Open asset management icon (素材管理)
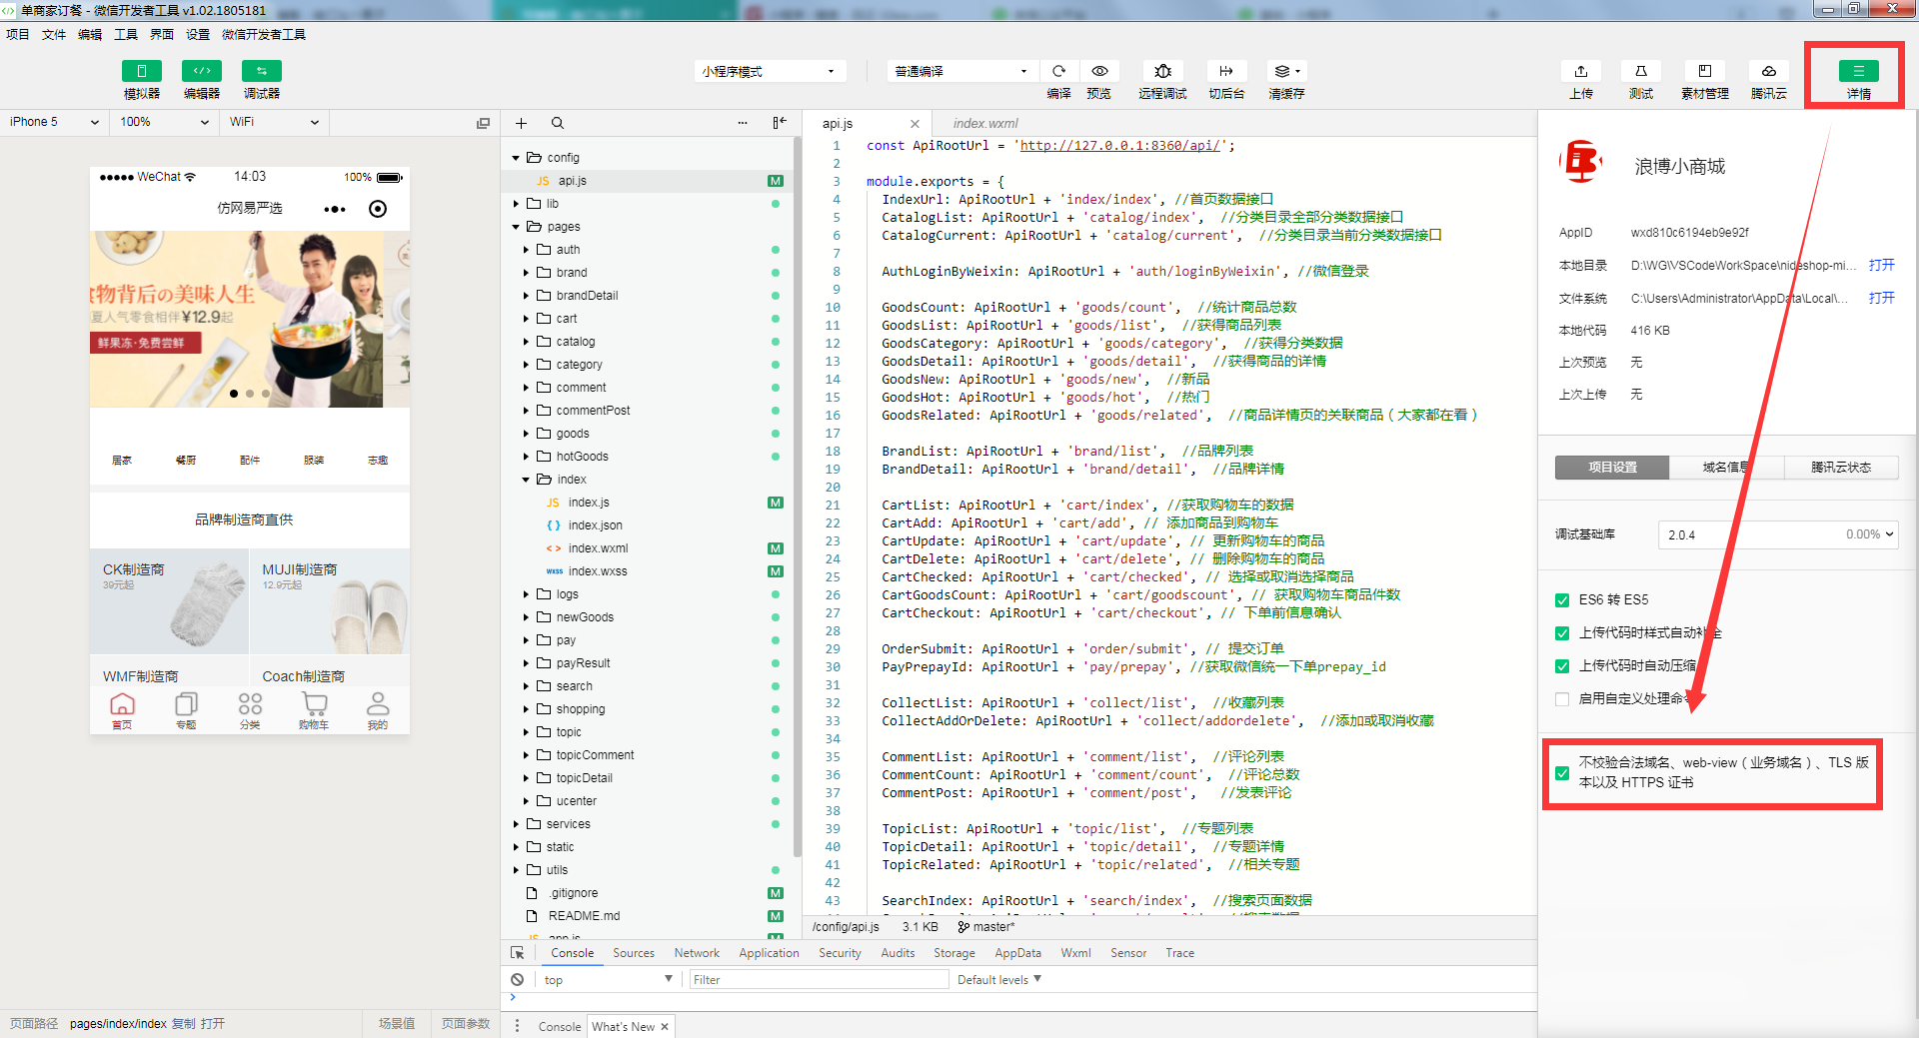This screenshot has height=1038, width=1919. click(x=1705, y=71)
